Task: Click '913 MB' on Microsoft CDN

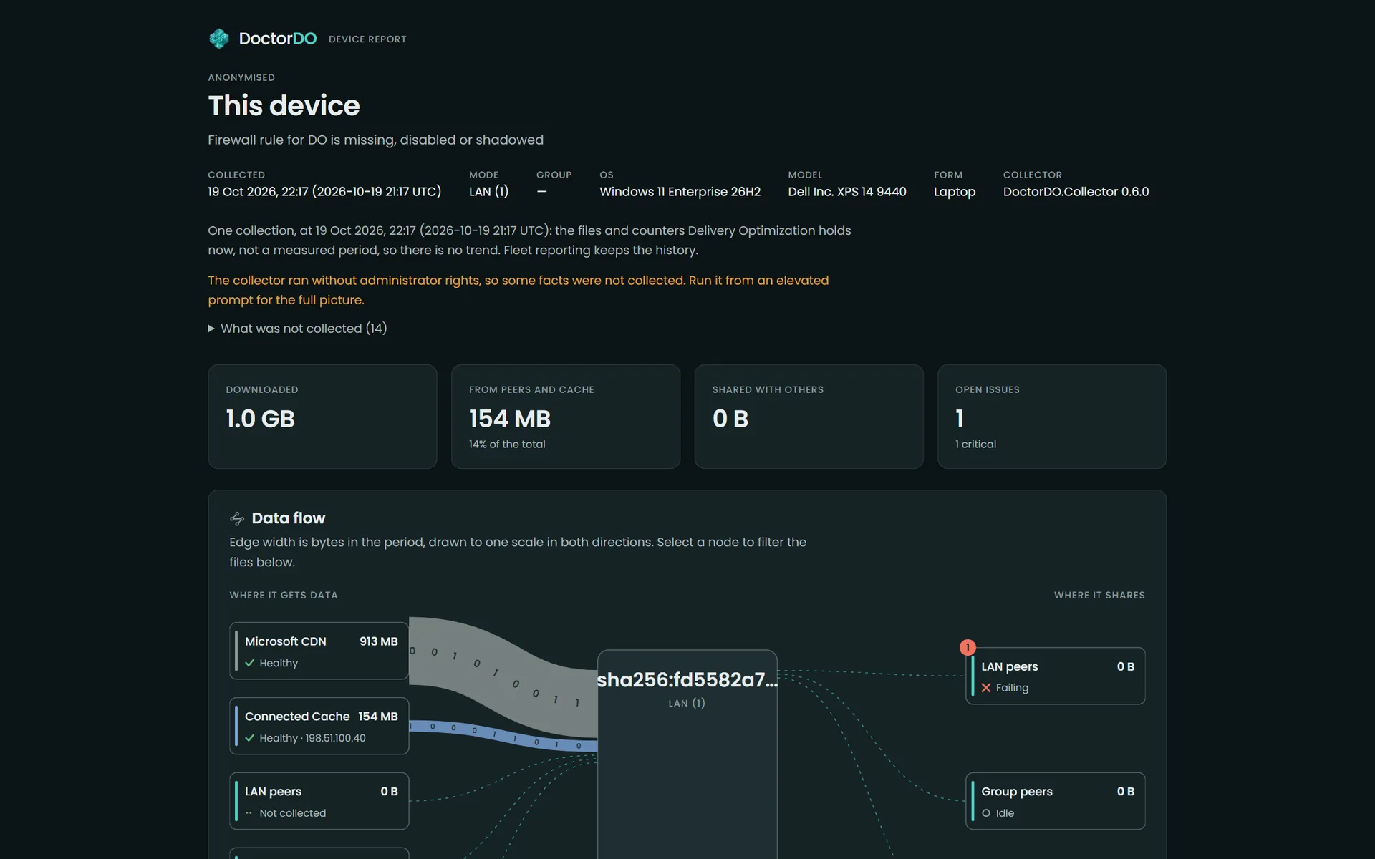Action: [378, 641]
